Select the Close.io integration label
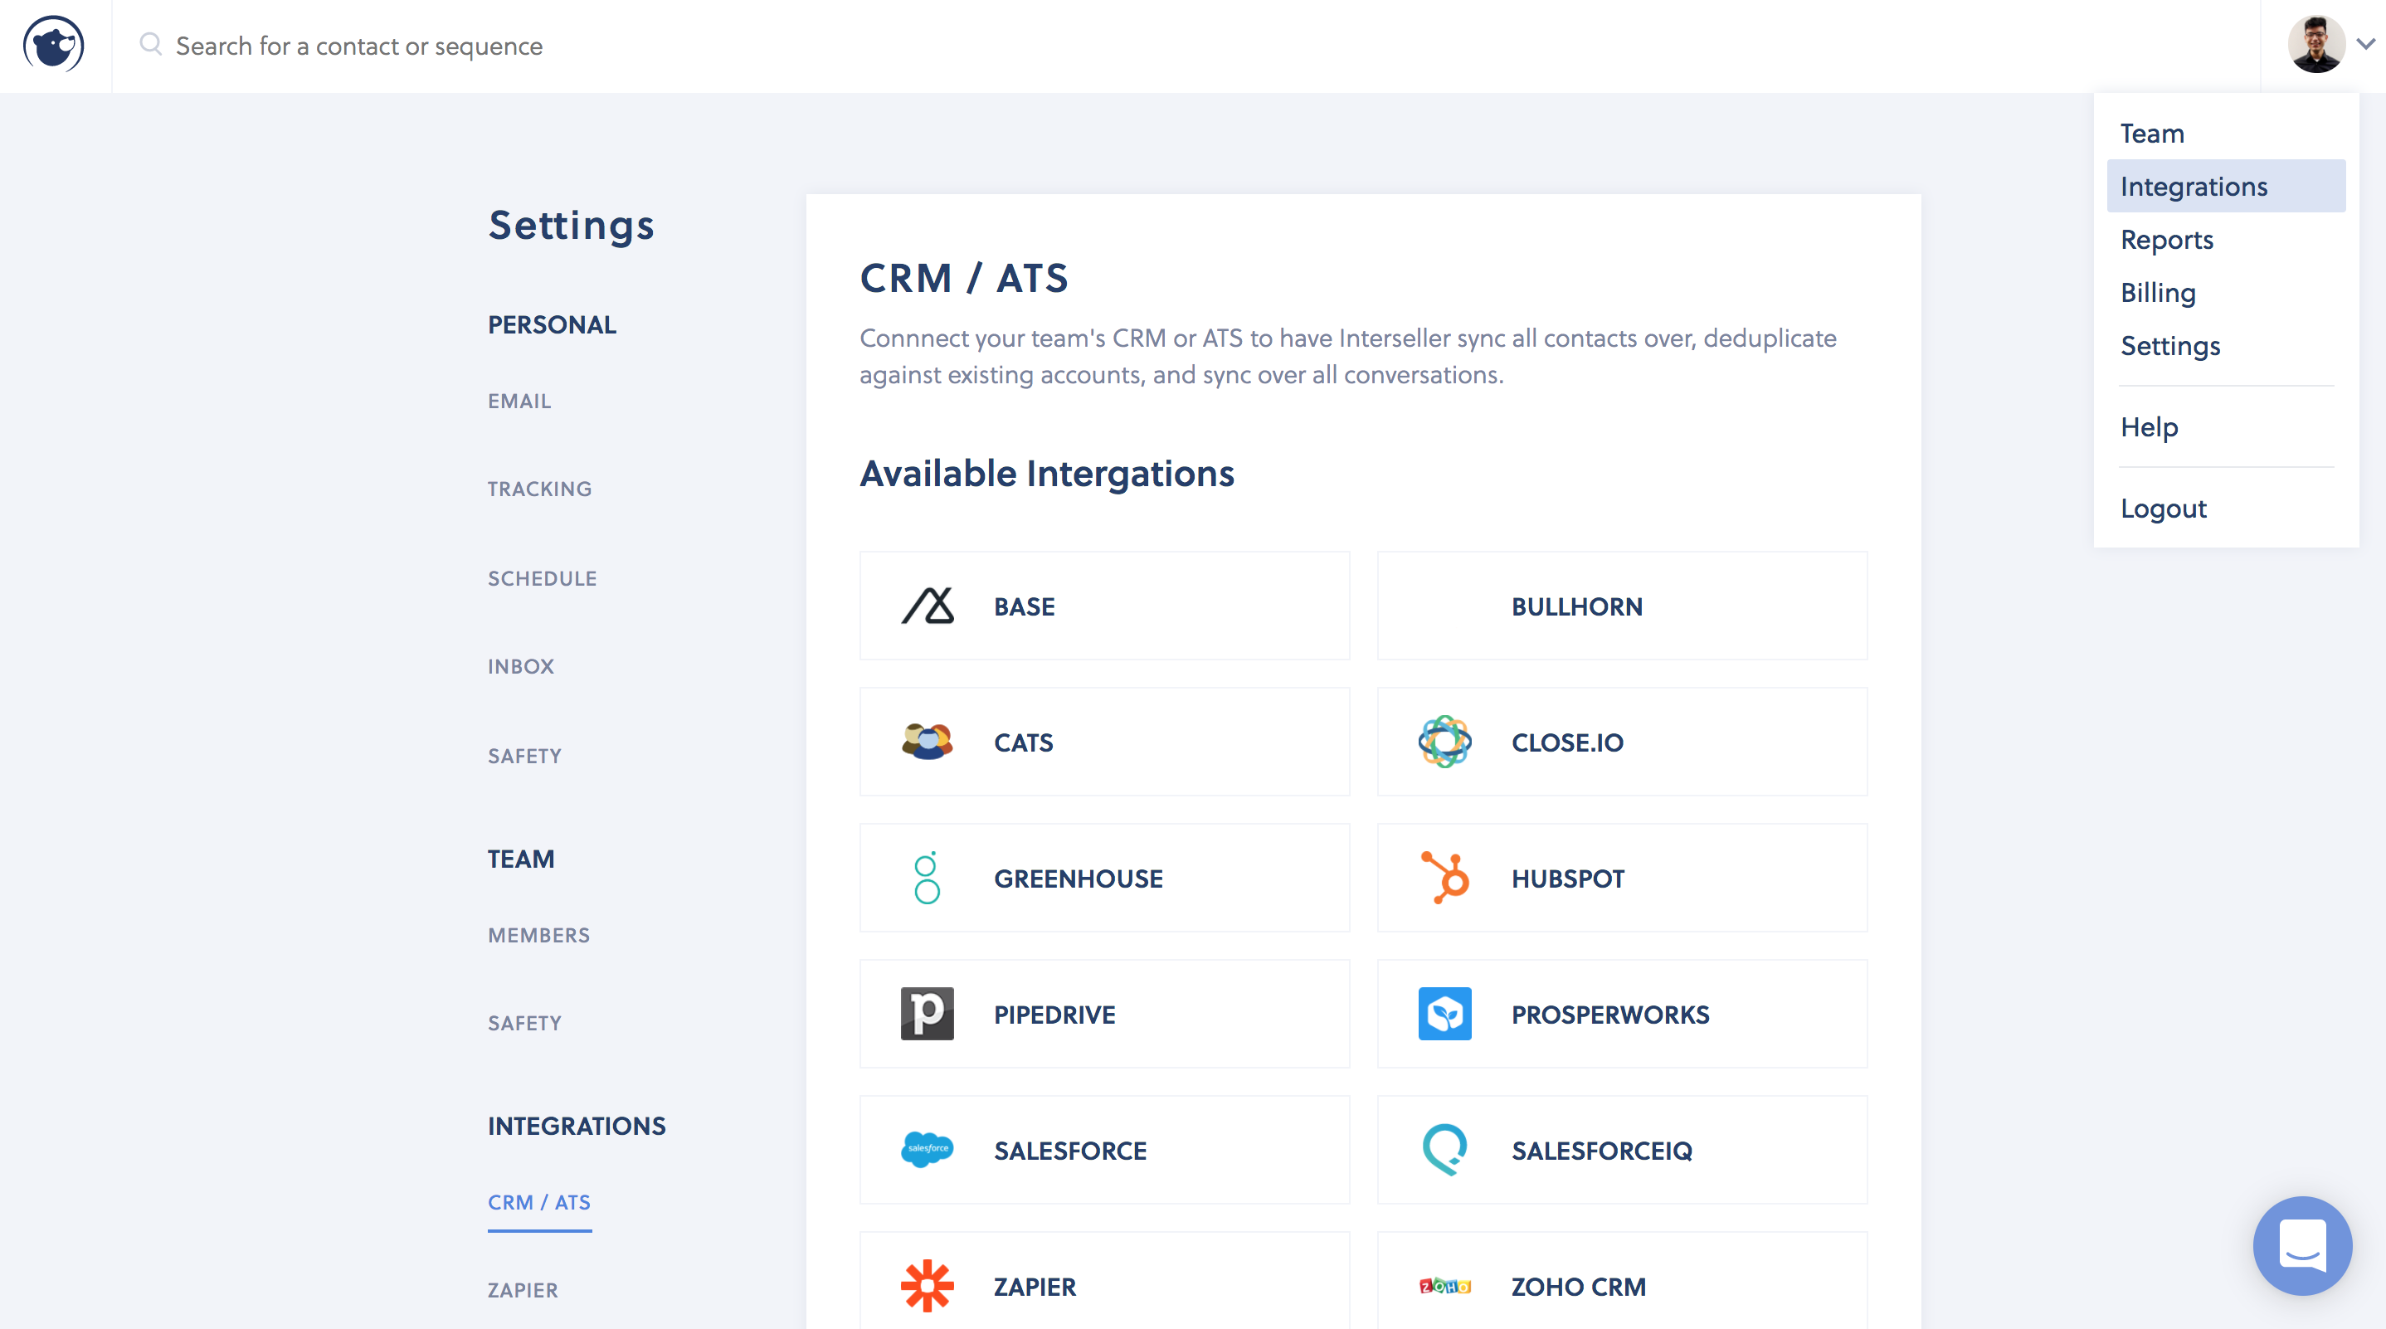The width and height of the screenshot is (2386, 1329). [1567, 742]
